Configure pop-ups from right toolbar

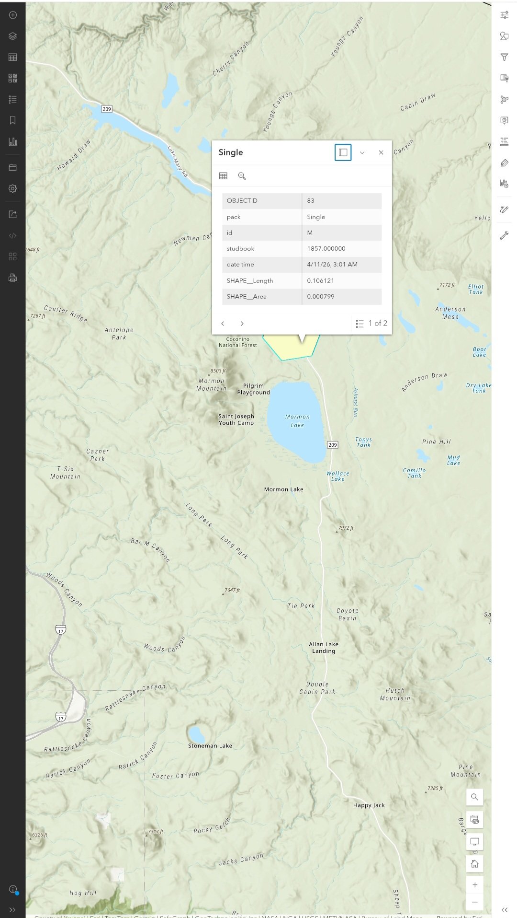(504, 120)
